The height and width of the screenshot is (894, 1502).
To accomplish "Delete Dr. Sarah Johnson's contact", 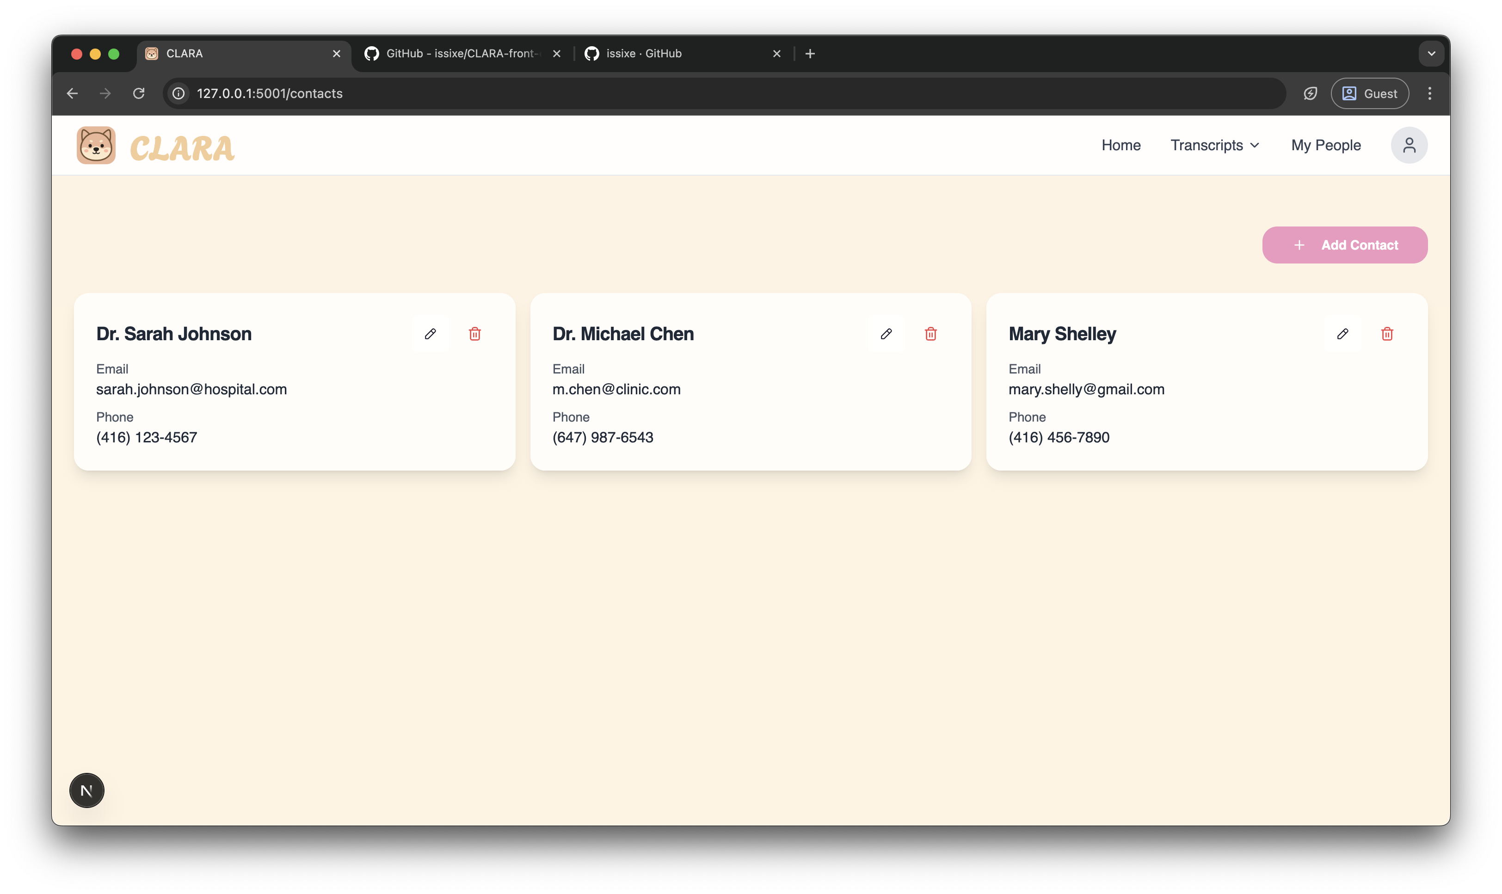I will [x=475, y=334].
